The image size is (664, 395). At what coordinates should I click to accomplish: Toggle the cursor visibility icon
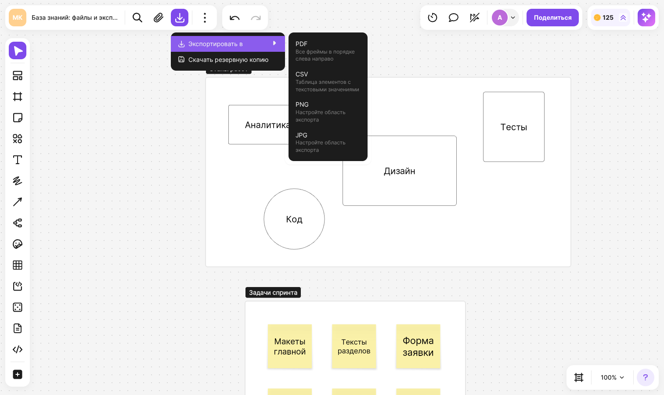(x=475, y=18)
